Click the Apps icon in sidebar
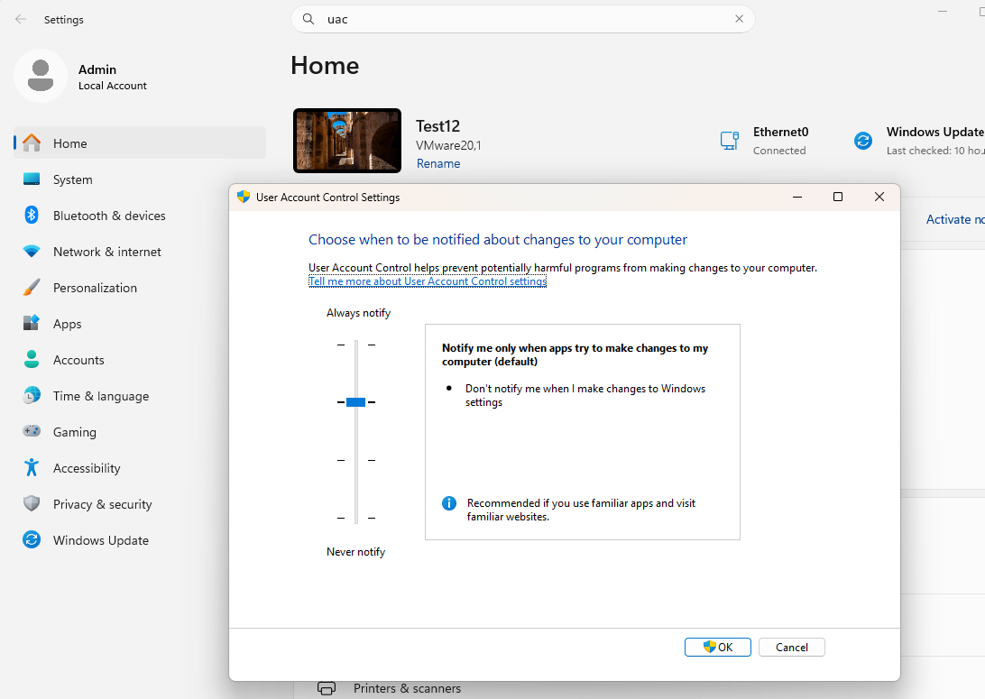Image resolution: width=985 pixels, height=699 pixels. [32, 324]
